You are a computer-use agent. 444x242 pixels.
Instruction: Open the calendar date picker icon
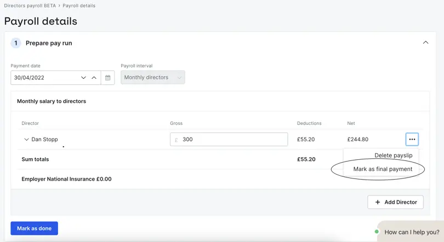tap(107, 77)
